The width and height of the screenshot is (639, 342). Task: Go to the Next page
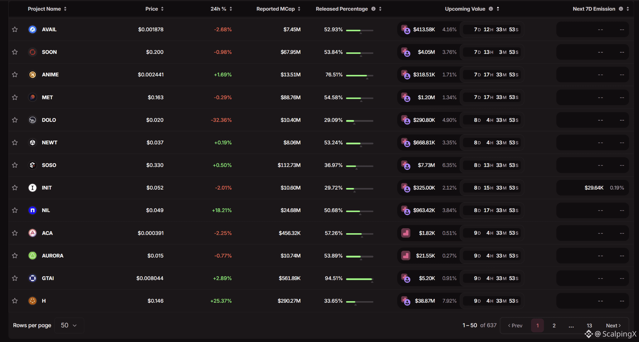tap(613, 325)
